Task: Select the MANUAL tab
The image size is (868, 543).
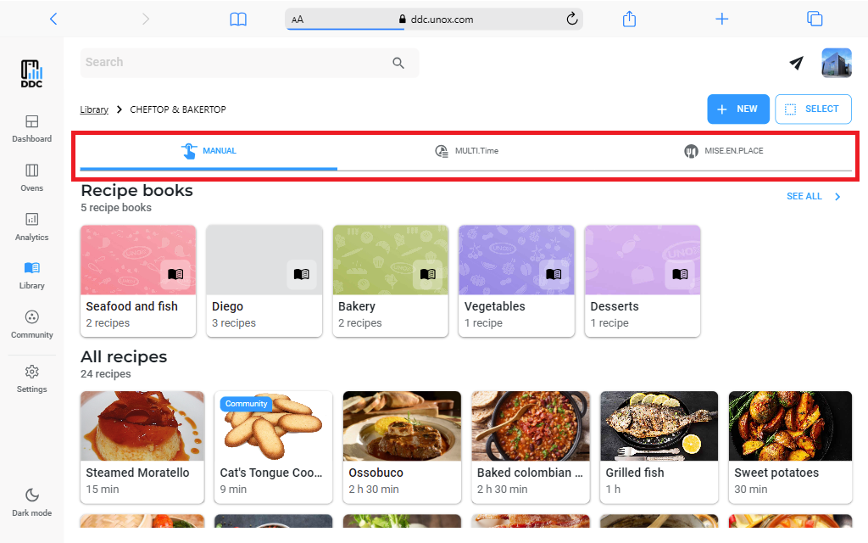Action: (x=209, y=151)
